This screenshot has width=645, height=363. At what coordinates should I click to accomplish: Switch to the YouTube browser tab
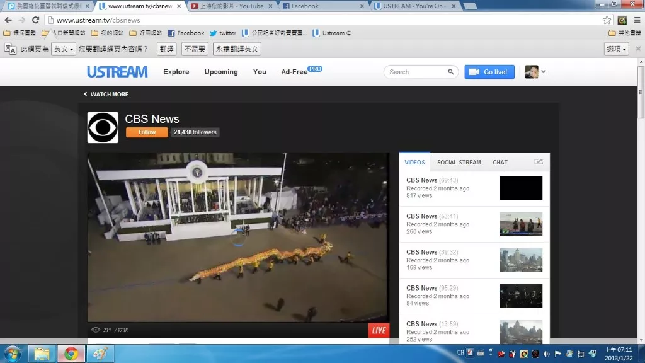tap(232, 6)
